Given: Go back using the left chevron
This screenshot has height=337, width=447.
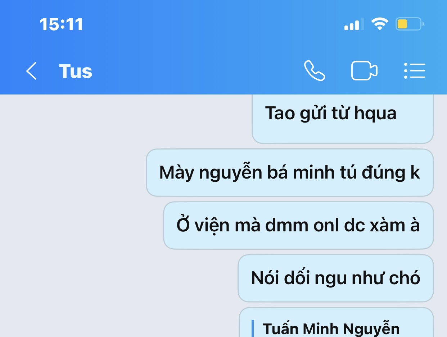Looking at the screenshot, I should 31,71.
